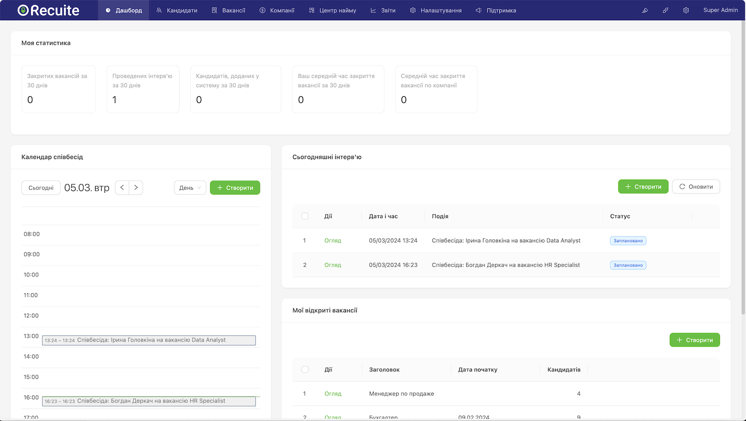Viewport: 746px width, 421px height.
Task: Open Огляд for Богдан Деркач interview
Action: 332,265
